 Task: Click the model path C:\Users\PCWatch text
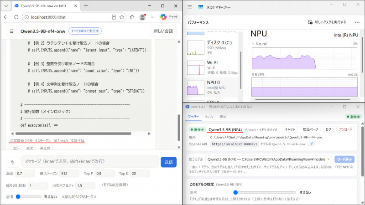coord(266,138)
